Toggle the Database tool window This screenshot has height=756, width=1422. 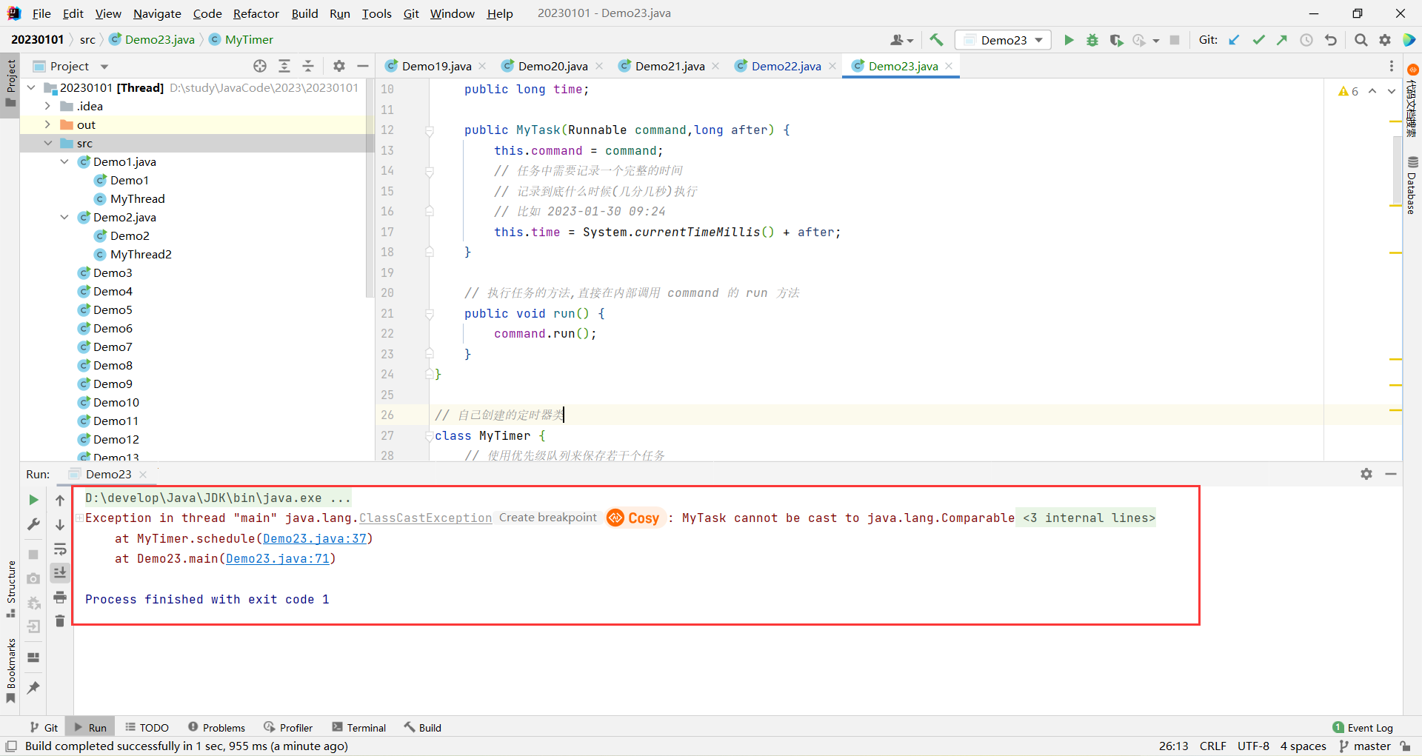[1412, 185]
